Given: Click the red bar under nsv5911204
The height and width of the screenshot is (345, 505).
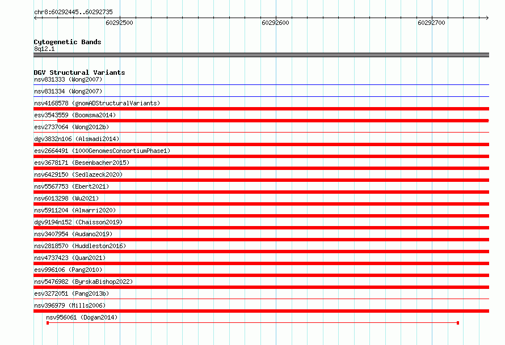Looking at the screenshot, I should pyautogui.click(x=261, y=216).
